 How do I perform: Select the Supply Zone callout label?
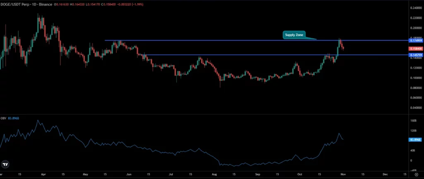294,35
